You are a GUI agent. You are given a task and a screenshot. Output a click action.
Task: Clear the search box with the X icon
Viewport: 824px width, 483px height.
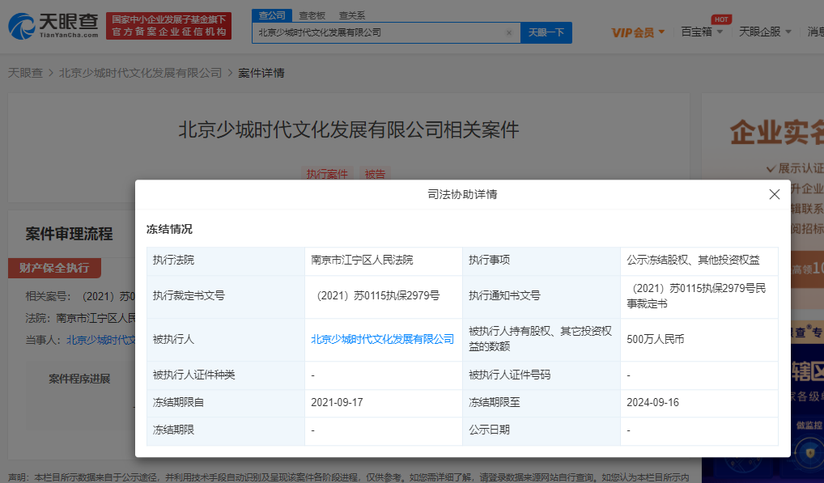pyautogui.click(x=508, y=32)
